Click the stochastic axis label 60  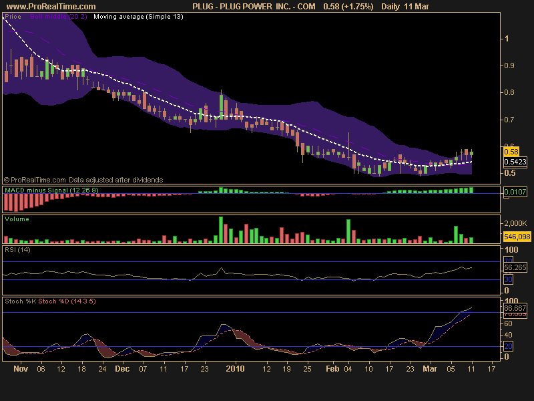(x=508, y=323)
